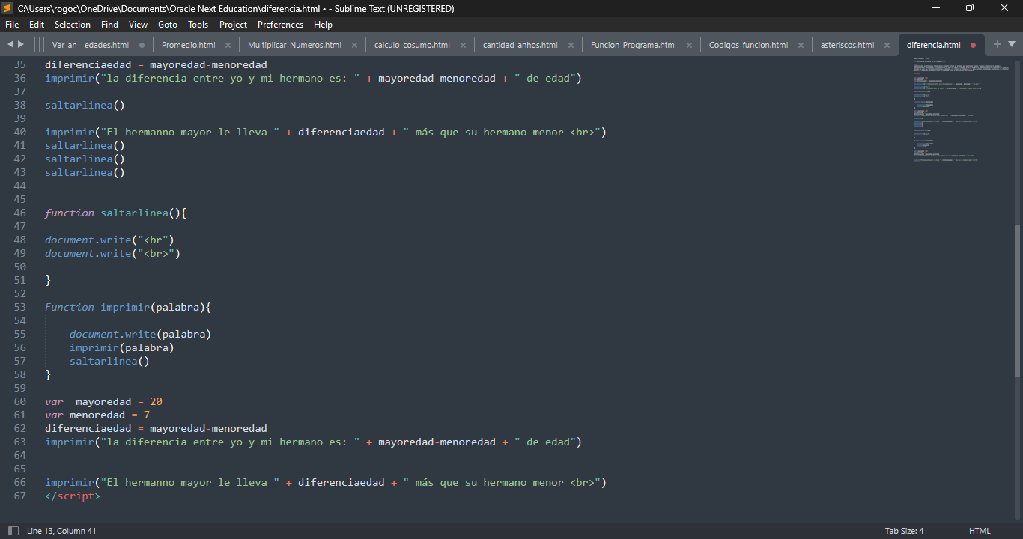Switch to the Multiplicar_Numeros.html tab
Viewport: 1023px width, 539px height.
(x=294, y=45)
